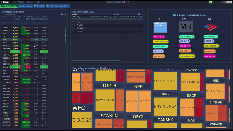Click the TOPTB 5.375 48 treemap tile
The width and height of the screenshot is (233, 131).
105,100
